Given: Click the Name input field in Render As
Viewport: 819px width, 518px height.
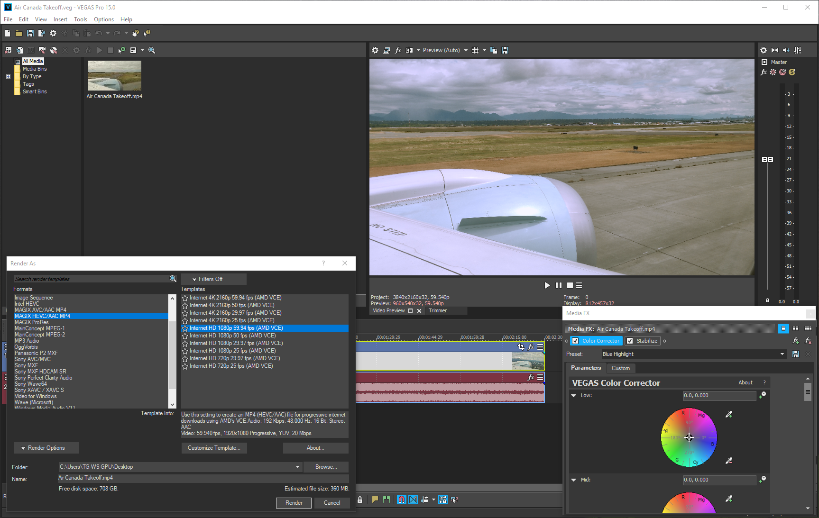Looking at the screenshot, I should [x=203, y=478].
